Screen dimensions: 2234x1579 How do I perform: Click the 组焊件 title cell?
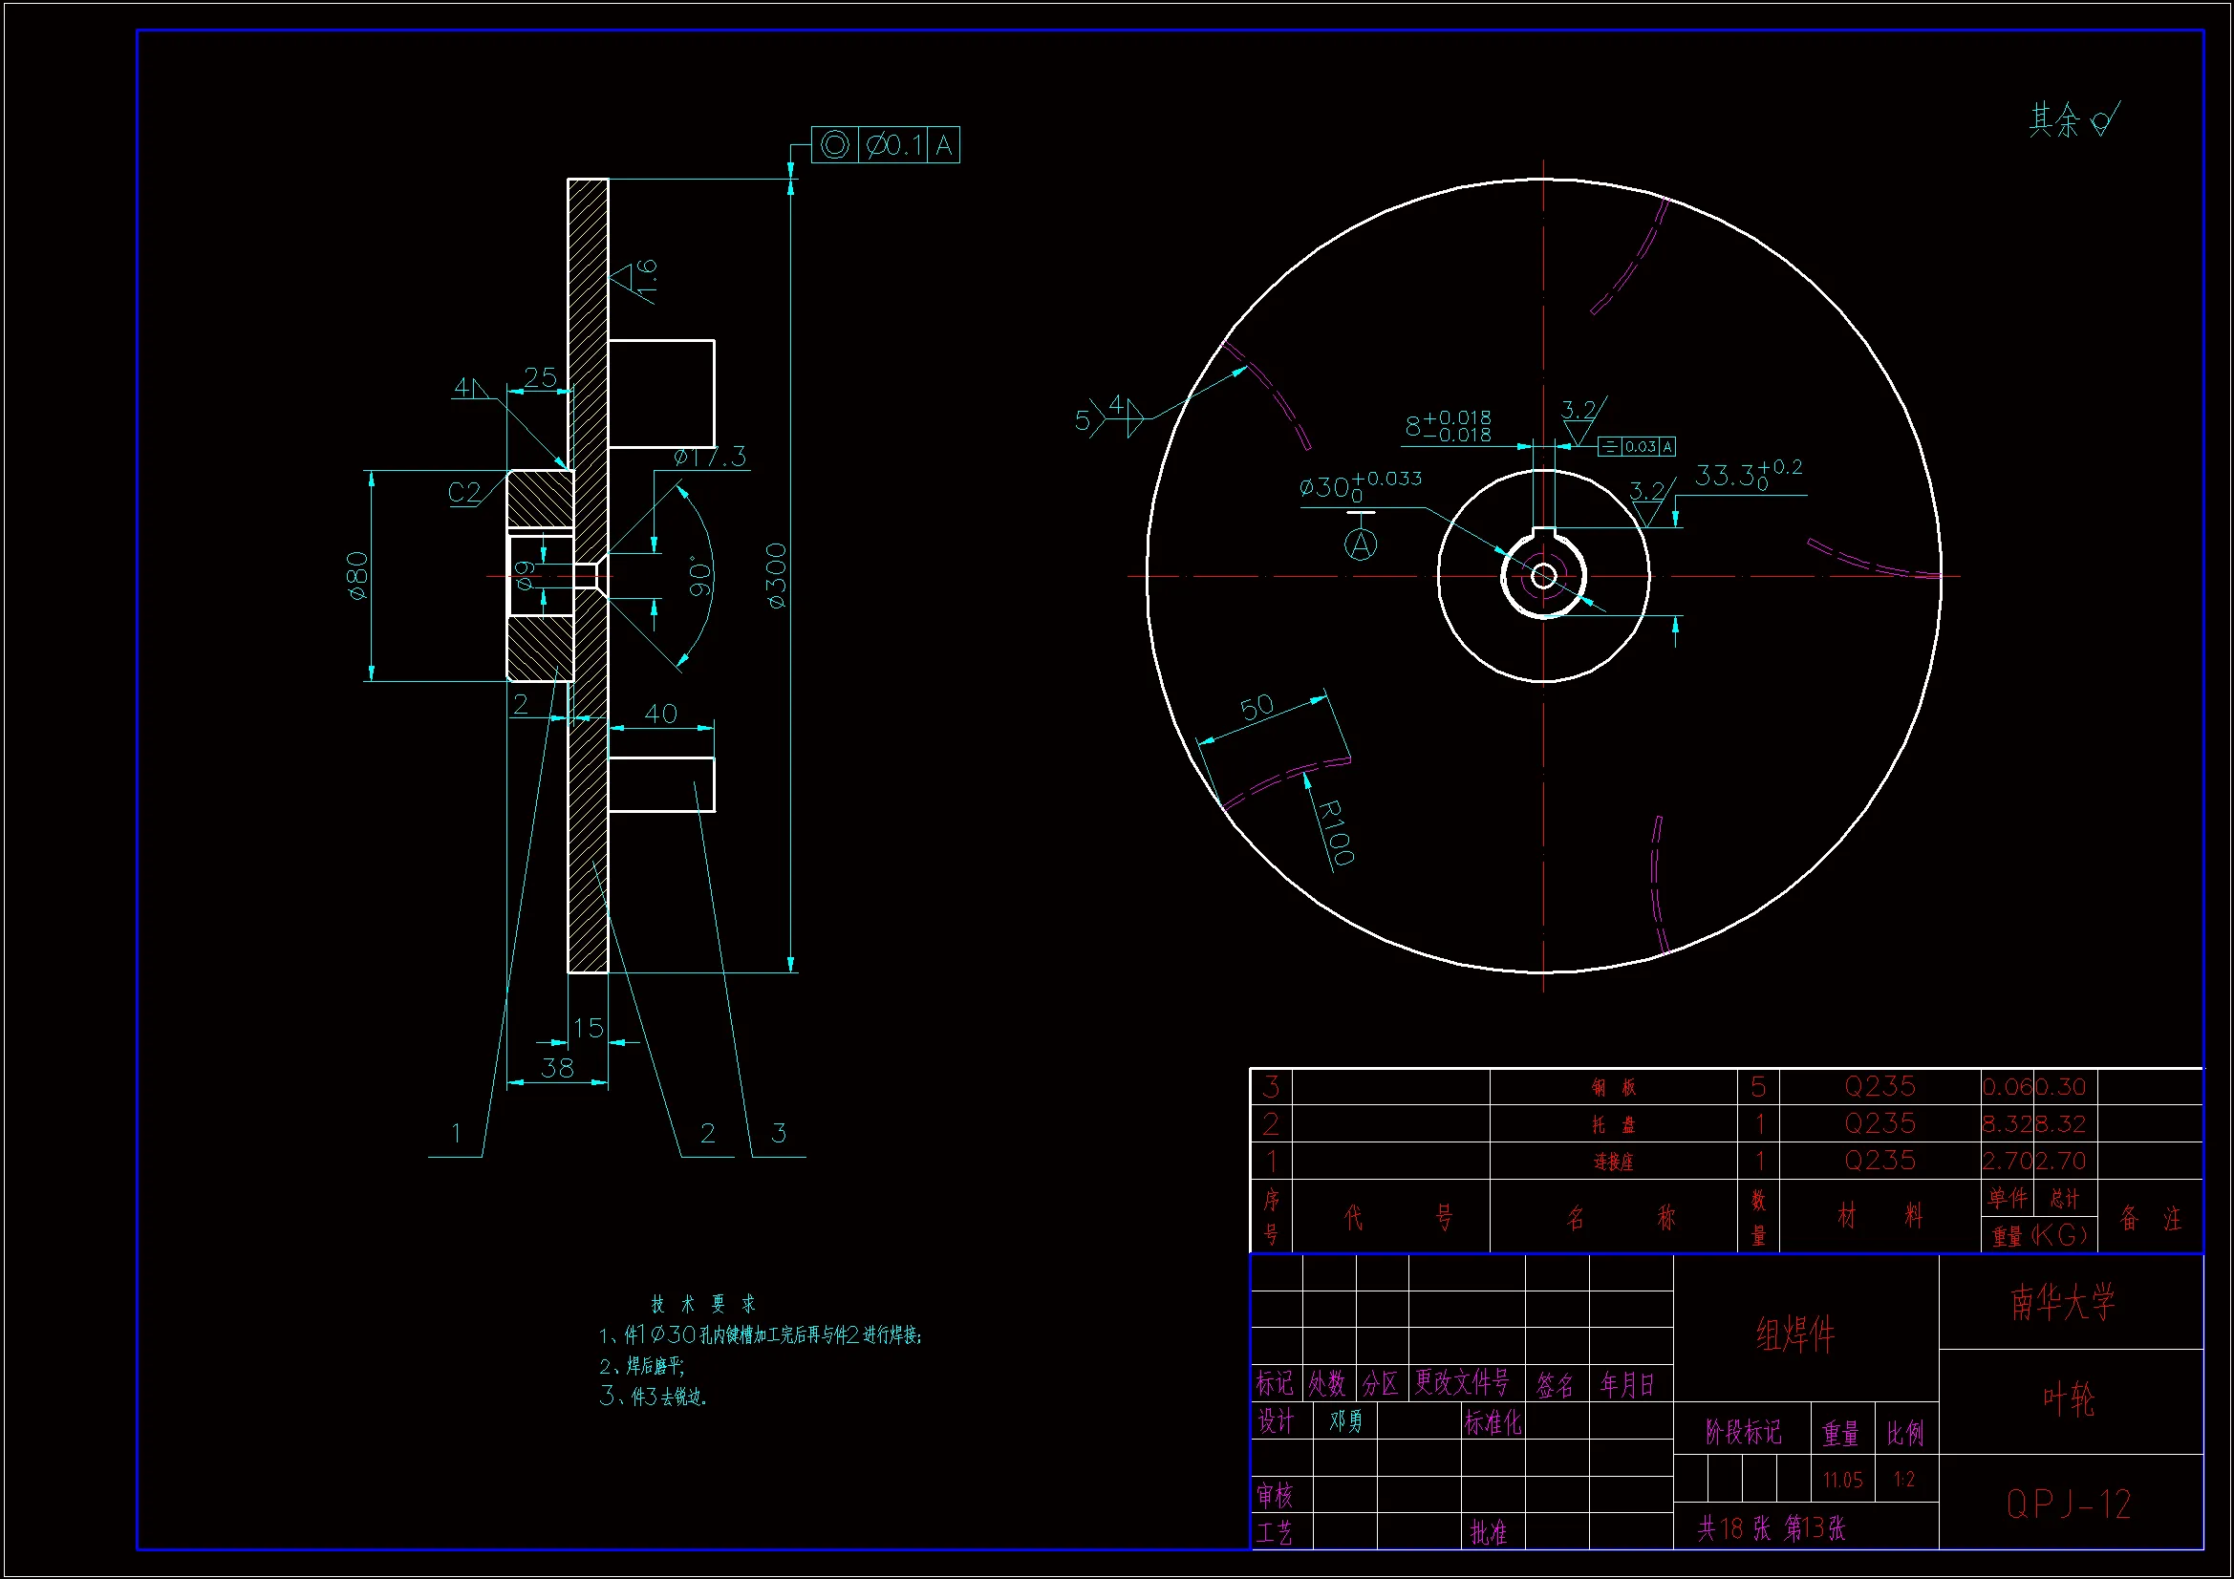1795,1334
